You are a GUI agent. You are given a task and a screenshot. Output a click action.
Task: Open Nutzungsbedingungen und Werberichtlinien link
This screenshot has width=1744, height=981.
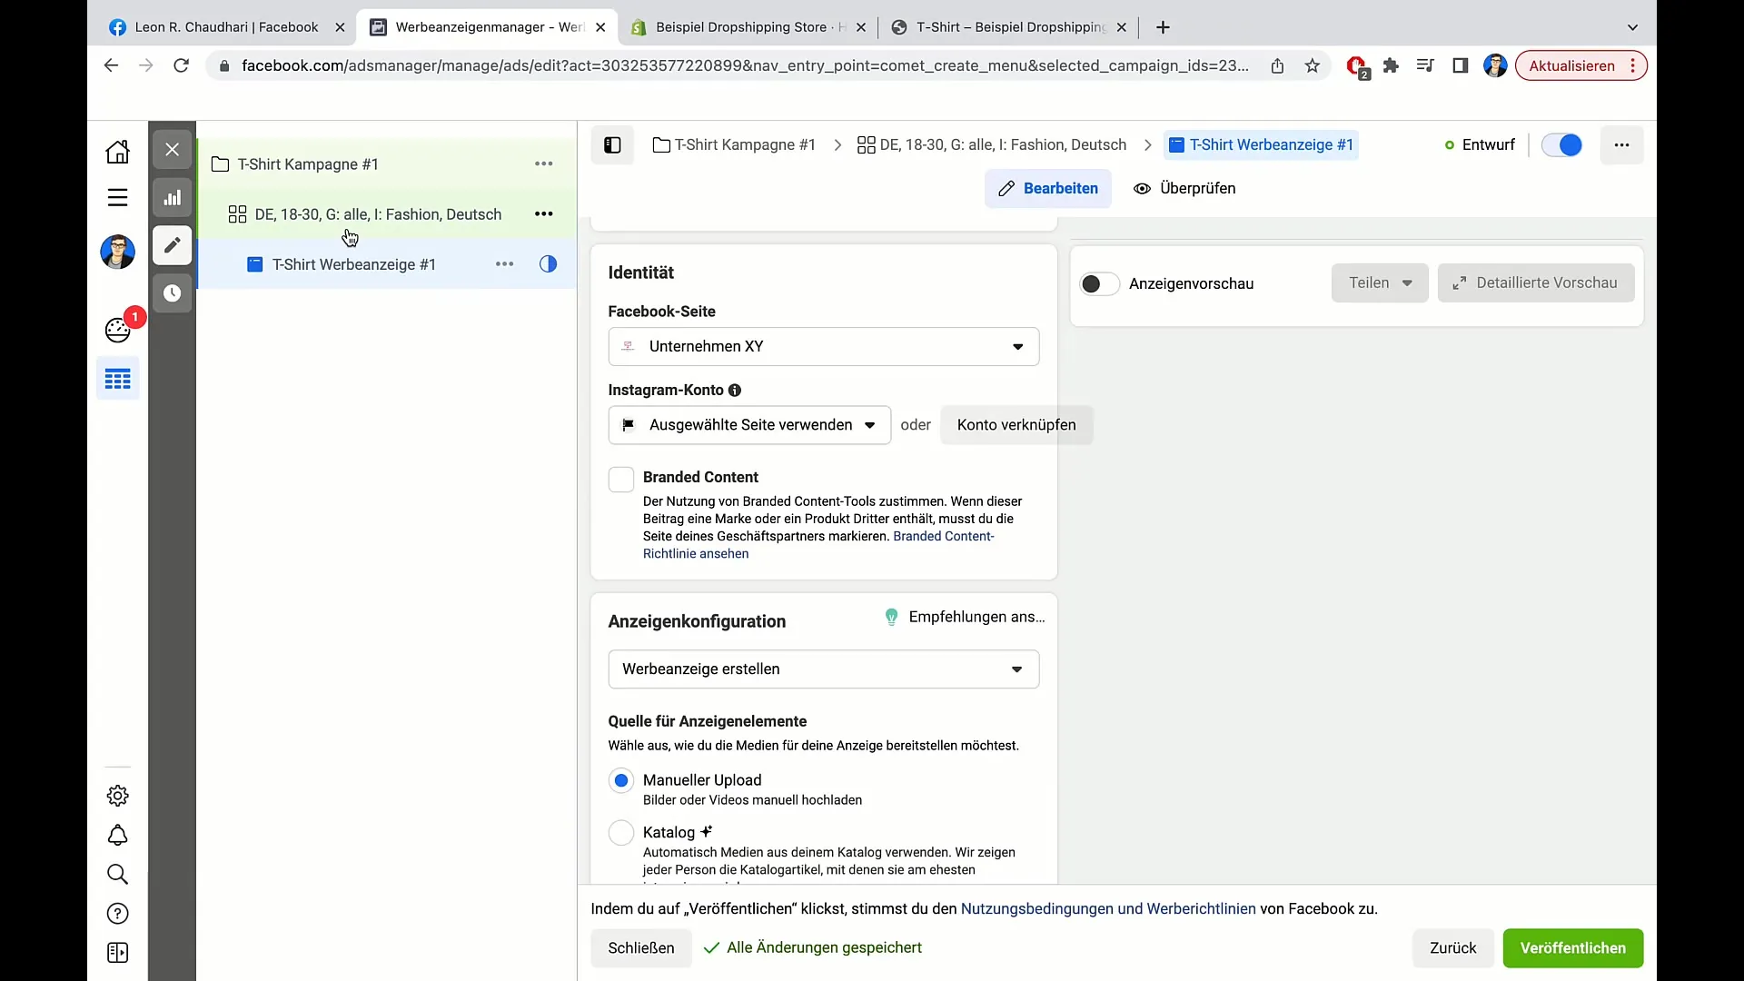point(1108,909)
